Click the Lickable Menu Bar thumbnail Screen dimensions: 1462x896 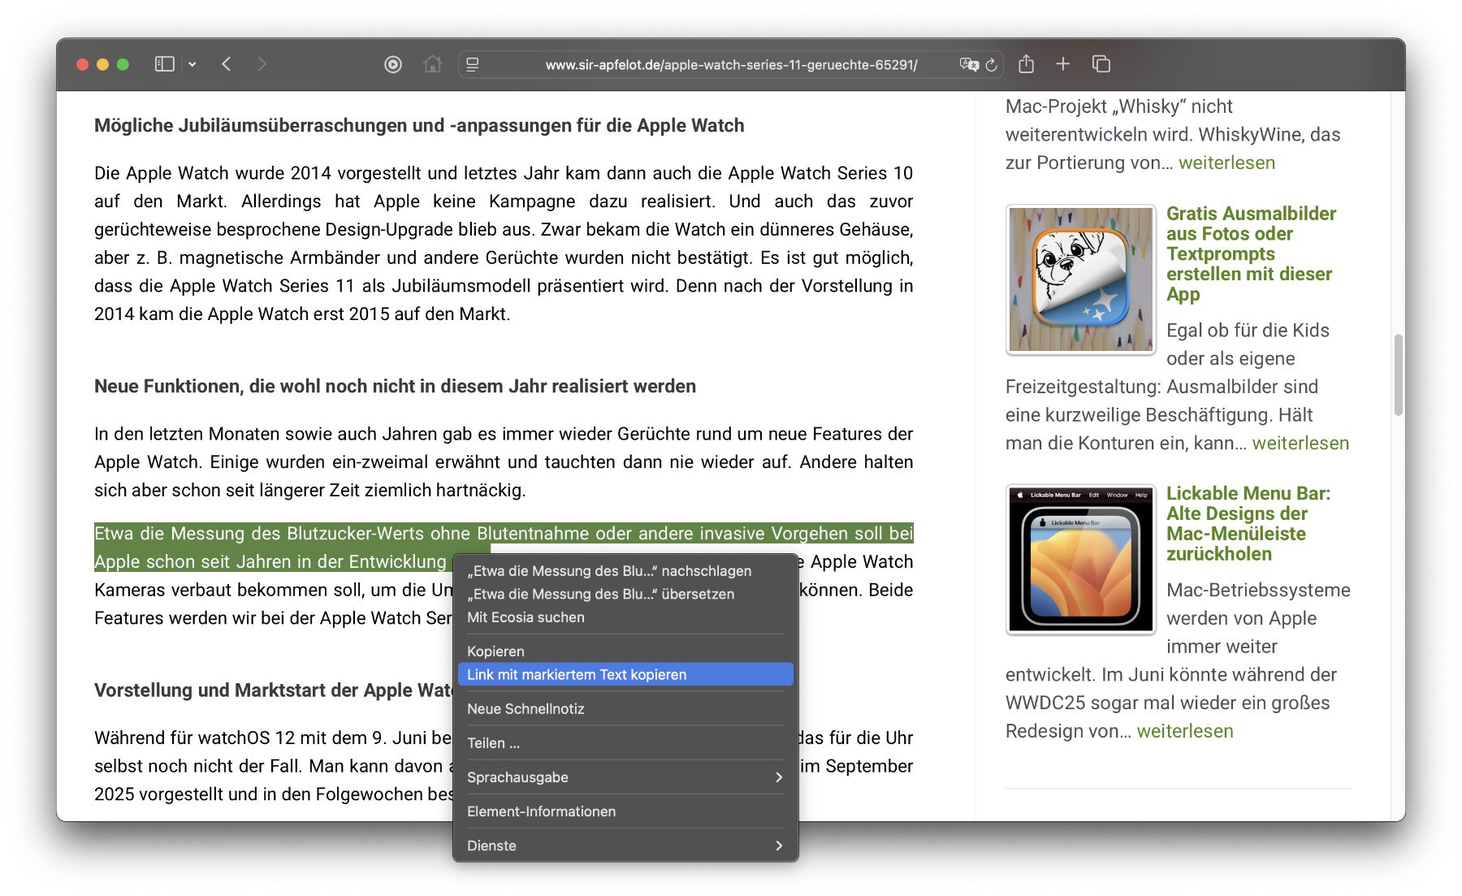pos(1080,559)
